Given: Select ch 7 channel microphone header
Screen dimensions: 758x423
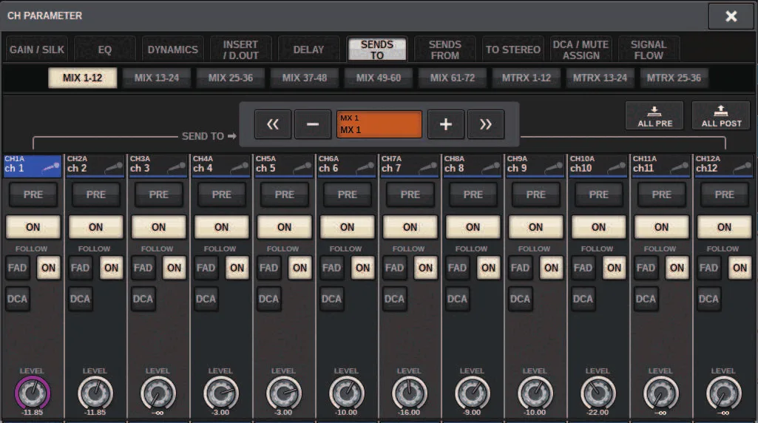Looking at the screenshot, I should click(x=410, y=166).
